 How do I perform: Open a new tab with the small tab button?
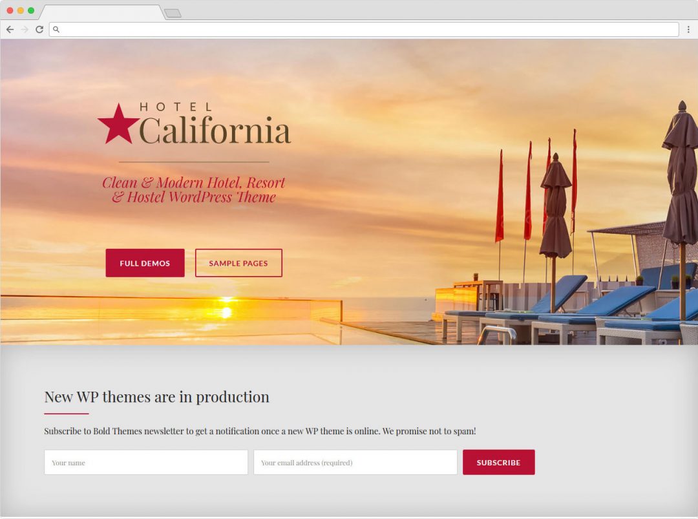pos(172,13)
